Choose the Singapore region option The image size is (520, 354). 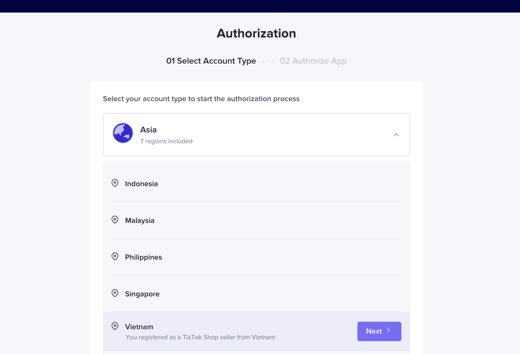pyautogui.click(x=256, y=294)
